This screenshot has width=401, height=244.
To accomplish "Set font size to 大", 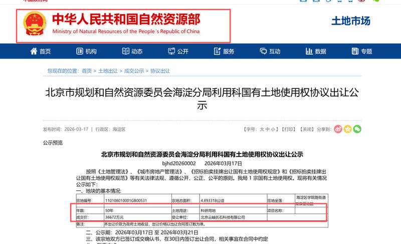I will tap(262, 130).
